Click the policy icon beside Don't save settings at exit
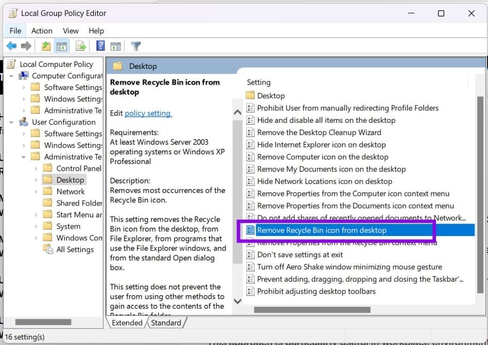Screen dimensions: 488x345 click(250, 255)
